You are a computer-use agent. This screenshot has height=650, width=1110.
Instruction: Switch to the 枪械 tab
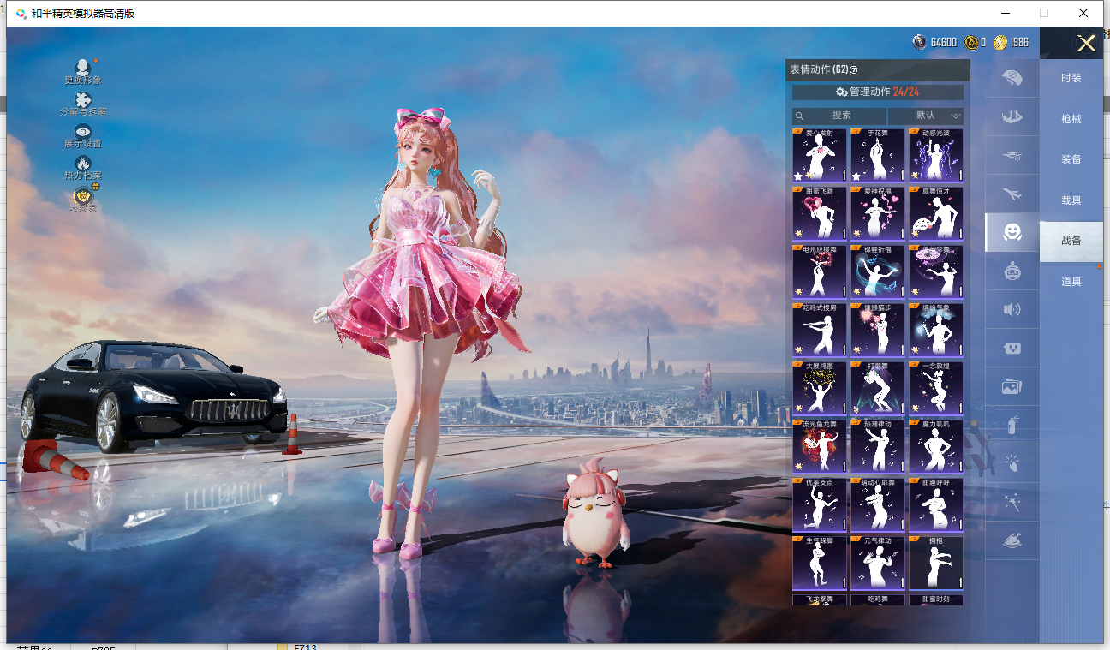(1071, 119)
